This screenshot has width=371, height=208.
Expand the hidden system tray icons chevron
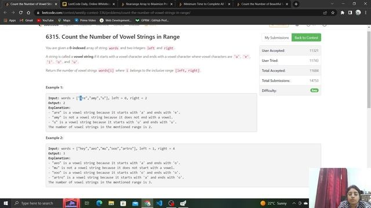(x=294, y=203)
